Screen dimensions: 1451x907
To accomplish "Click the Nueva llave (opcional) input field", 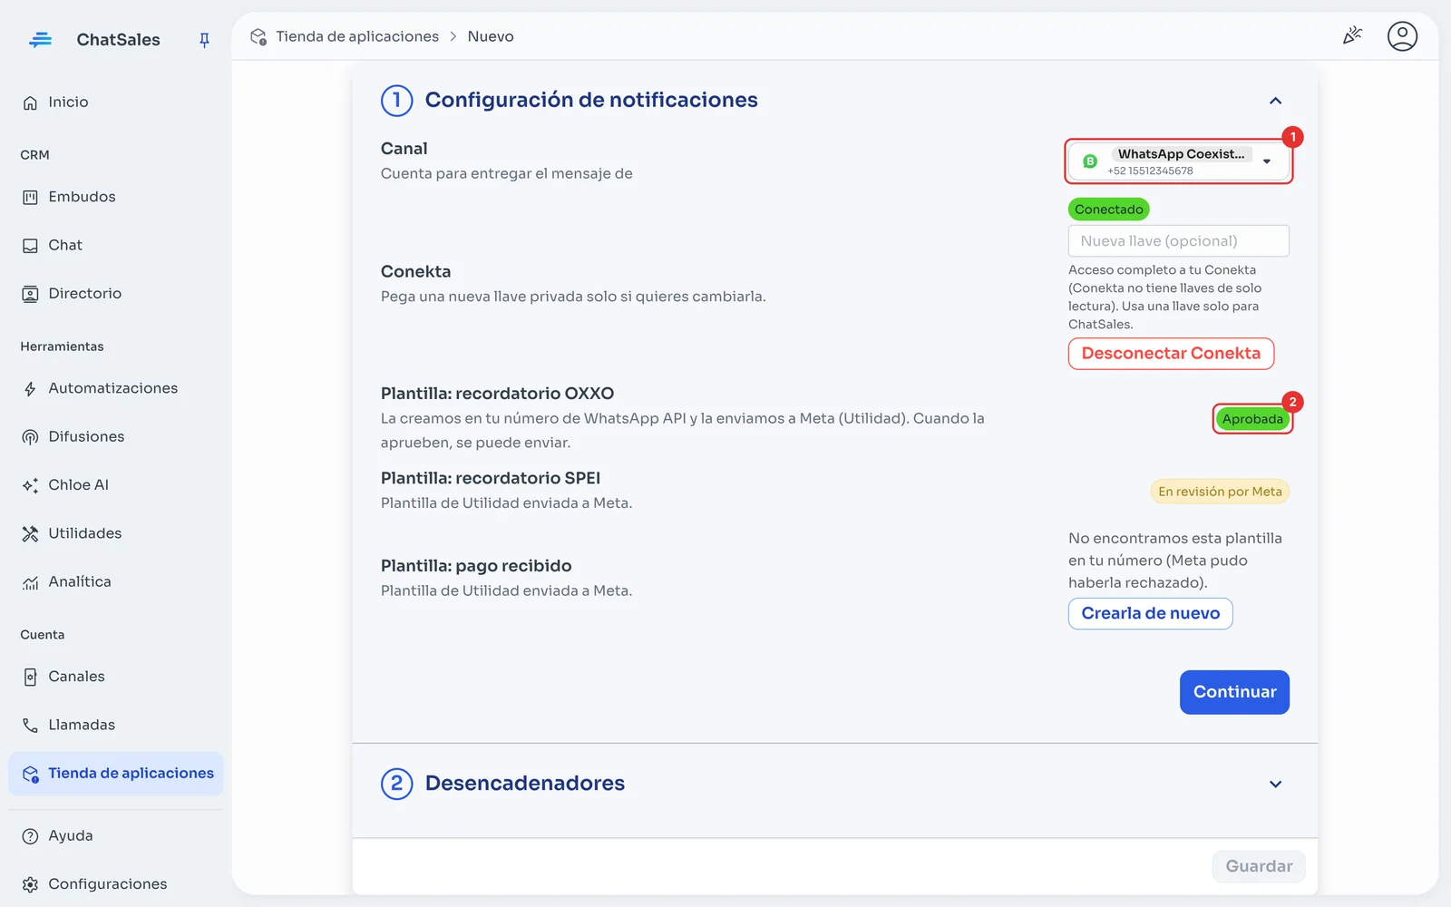I will click(x=1179, y=241).
